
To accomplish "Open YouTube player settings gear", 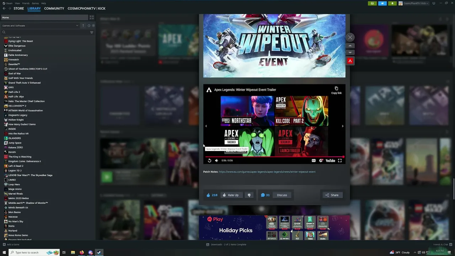I will pyautogui.click(x=321, y=160).
